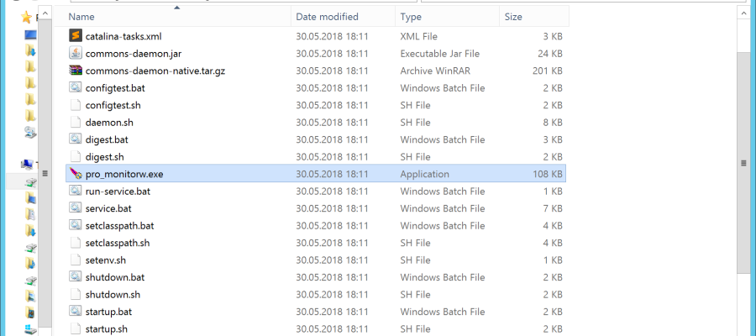Screen dimensions: 756x336
Task: Sort by the Date modified column header
Action: (327, 17)
